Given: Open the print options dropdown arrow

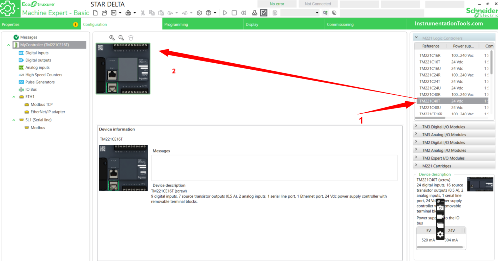Looking at the screenshot, I should pyautogui.click(x=135, y=13).
